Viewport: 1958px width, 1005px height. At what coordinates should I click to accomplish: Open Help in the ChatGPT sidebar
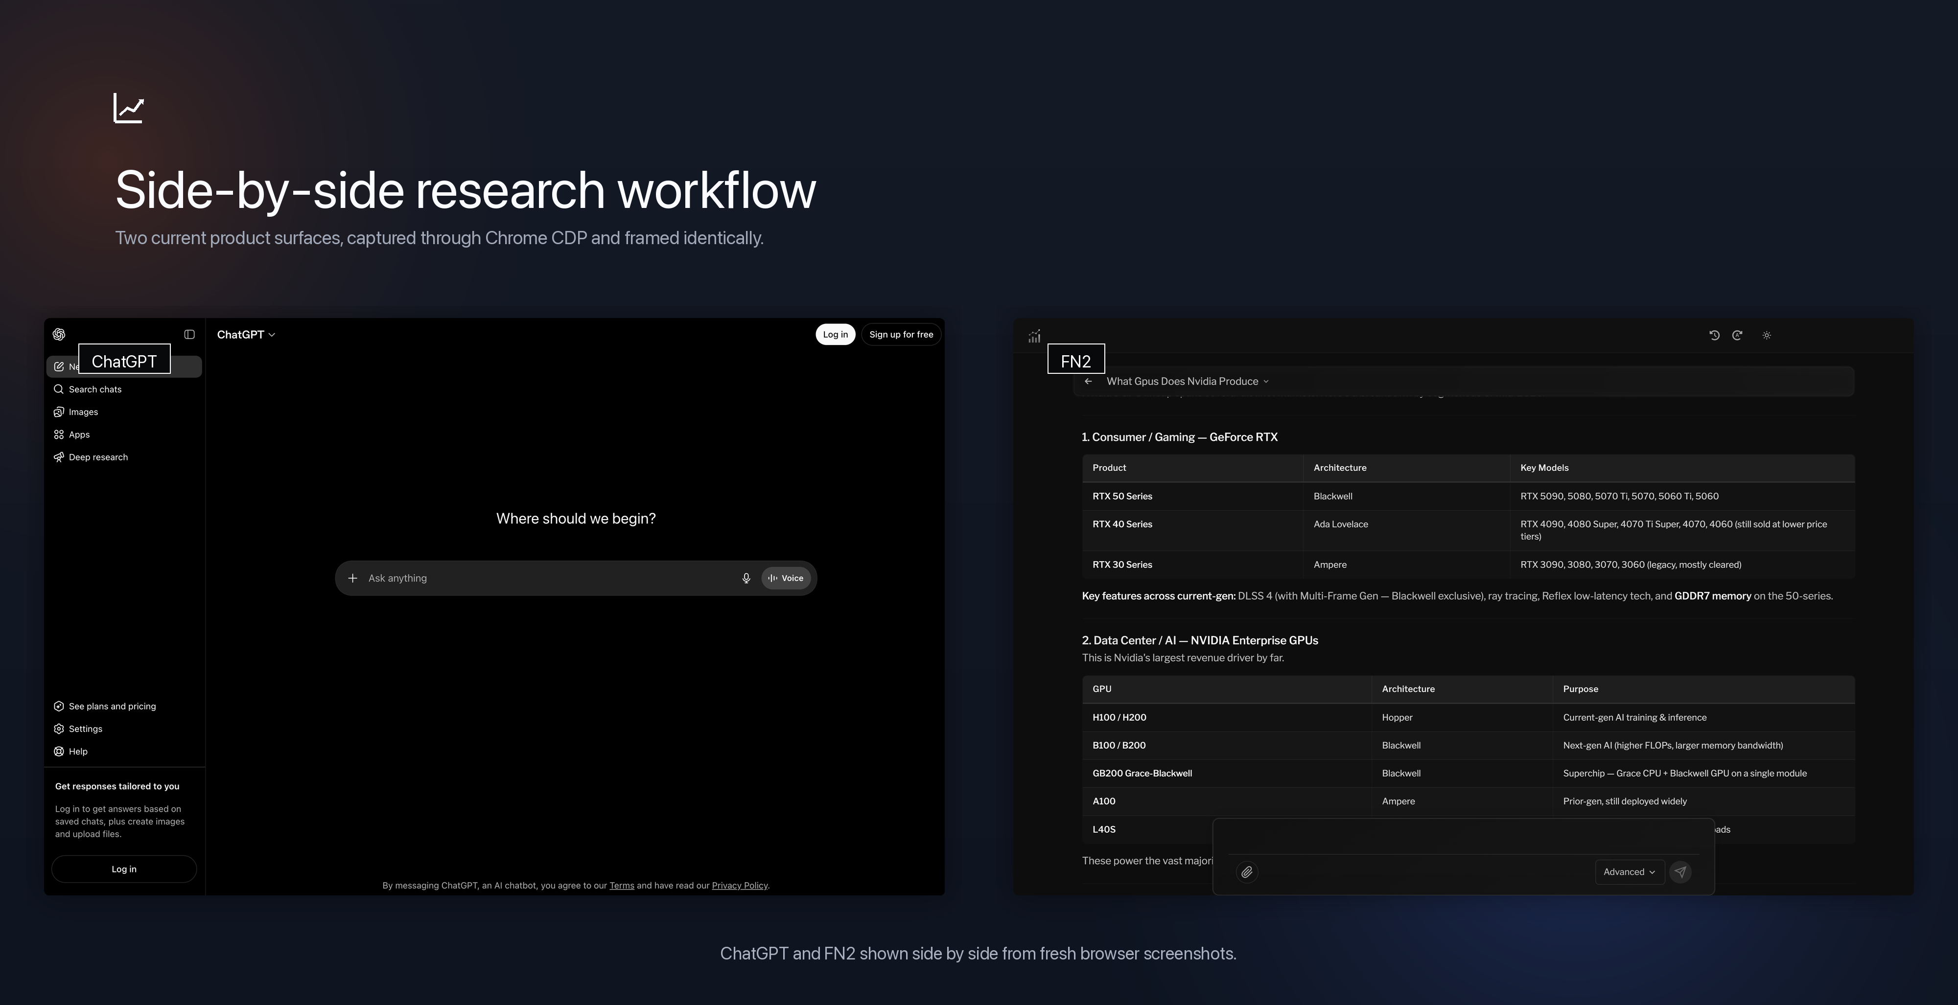click(x=124, y=752)
